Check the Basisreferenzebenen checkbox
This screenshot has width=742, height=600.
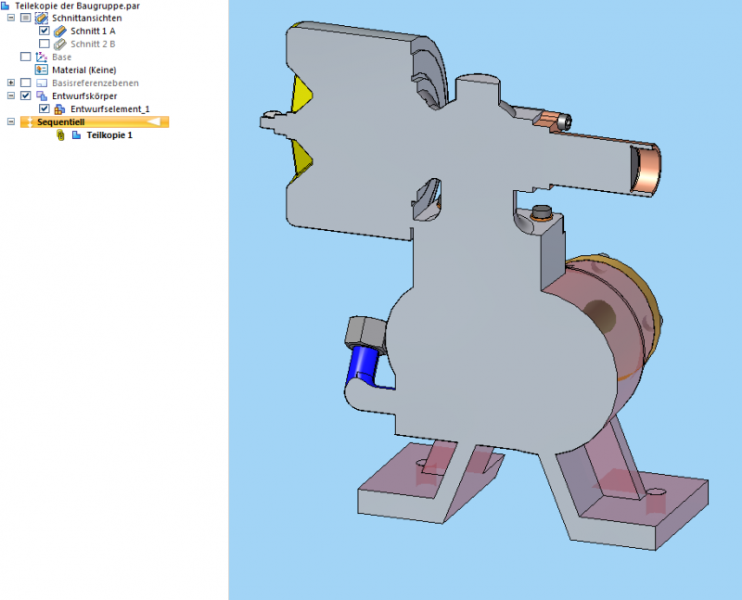(x=27, y=83)
